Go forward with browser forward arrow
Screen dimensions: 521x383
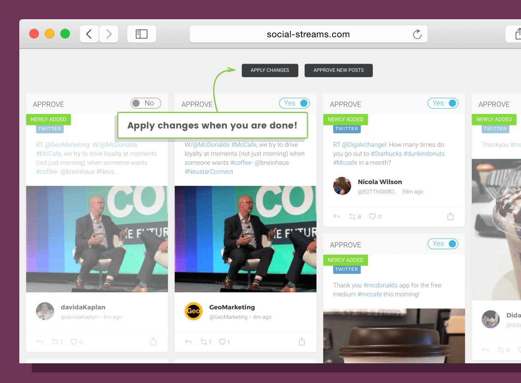pyautogui.click(x=109, y=34)
